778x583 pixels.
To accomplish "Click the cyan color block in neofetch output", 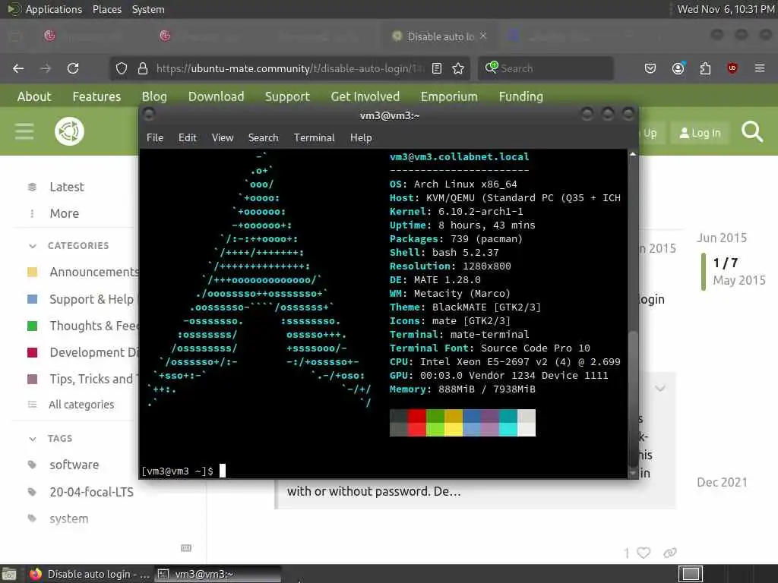I will click(x=508, y=423).
